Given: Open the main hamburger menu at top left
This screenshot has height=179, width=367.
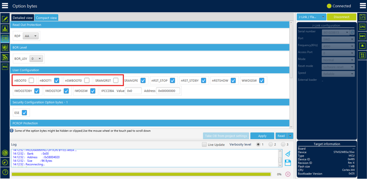Looking at the screenshot, I should (5, 6).
